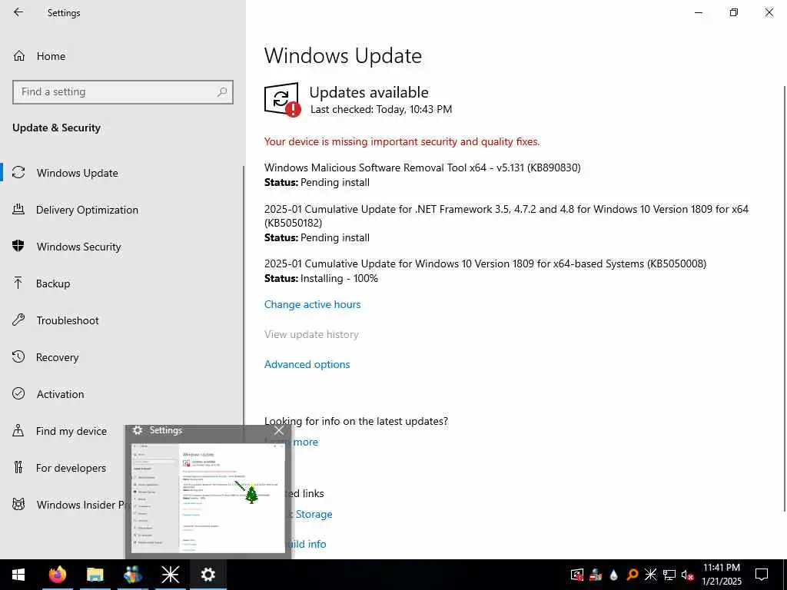Click the Delivery Optimization sidebar icon
The width and height of the screenshot is (787, 590).
click(x=18, y=209)
